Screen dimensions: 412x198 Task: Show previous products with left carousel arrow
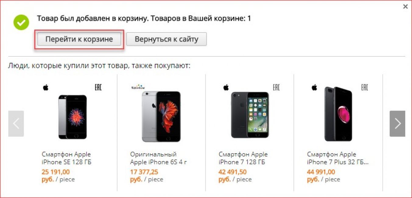[x=16, y=123]
